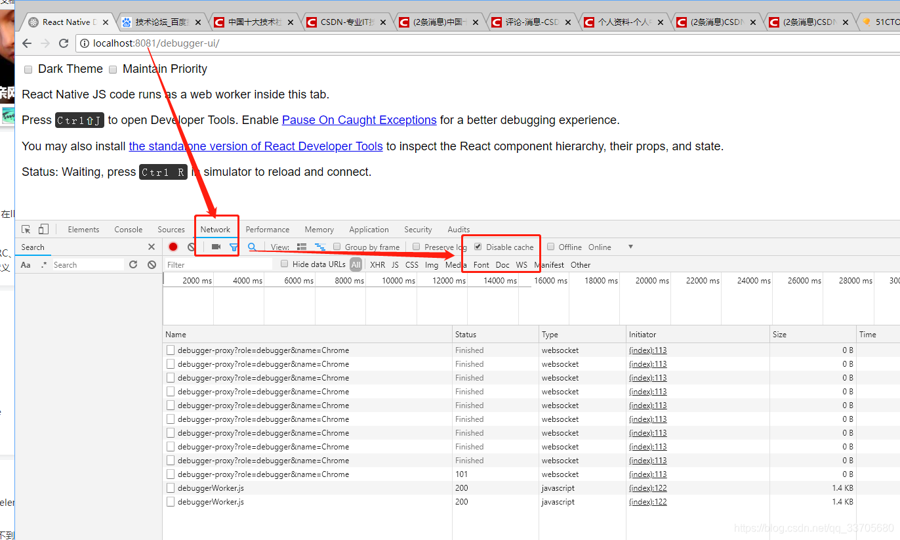Open the Elements panel tab

pos(83,230)
